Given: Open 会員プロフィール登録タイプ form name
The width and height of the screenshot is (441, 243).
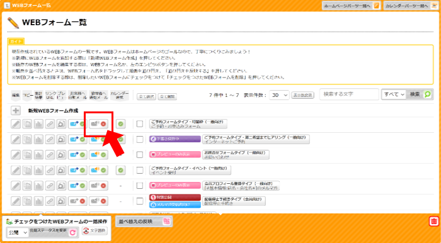Looking at the screenshot, I should point(241,186).
